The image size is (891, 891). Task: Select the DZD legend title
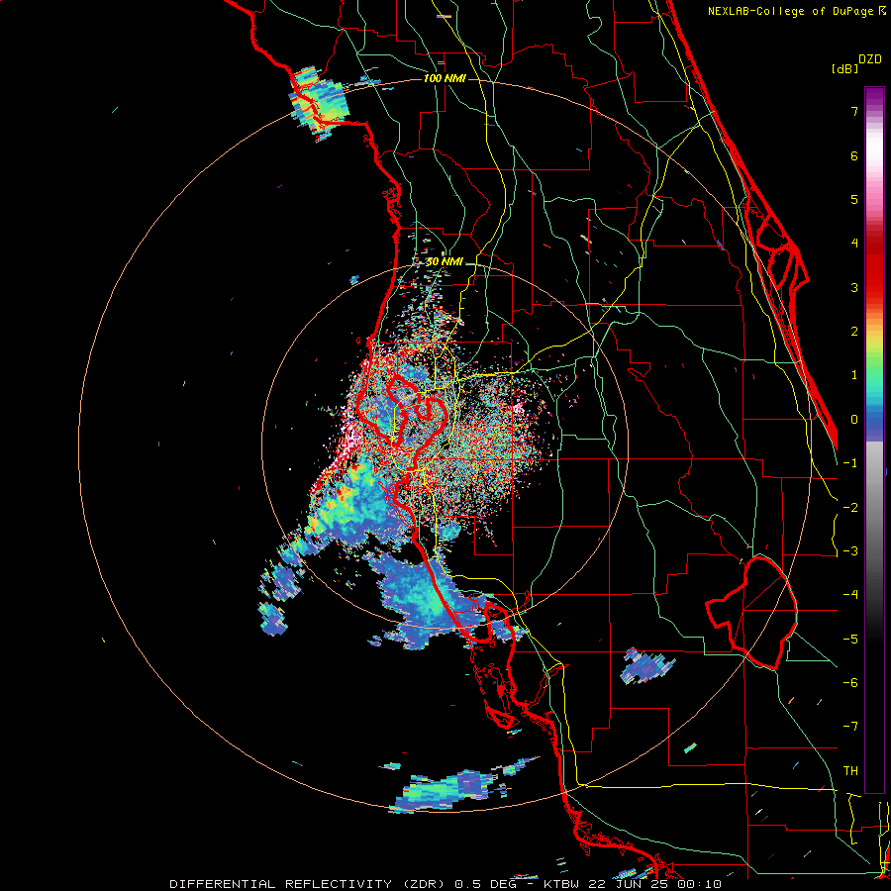869,59
